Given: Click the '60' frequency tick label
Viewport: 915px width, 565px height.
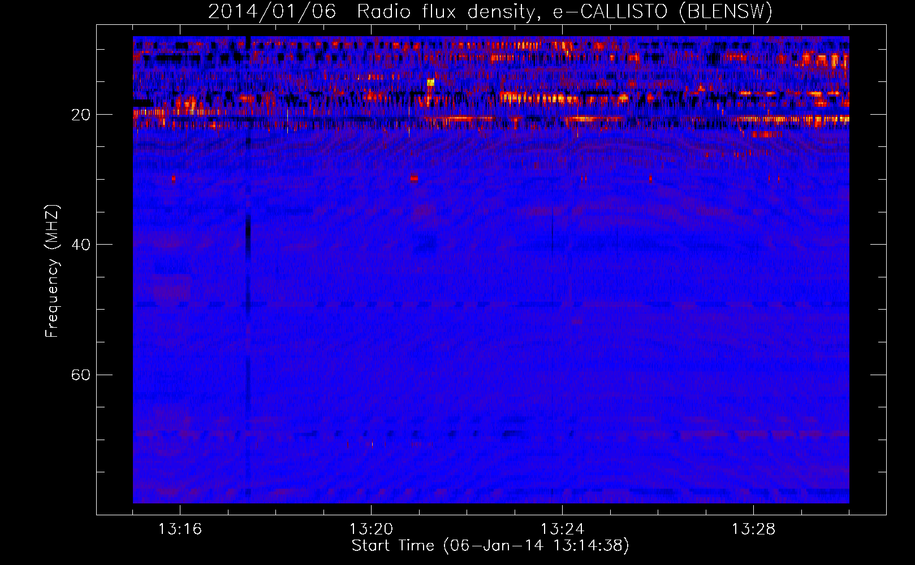Looking at the screenshot, I should pos(81,375).
